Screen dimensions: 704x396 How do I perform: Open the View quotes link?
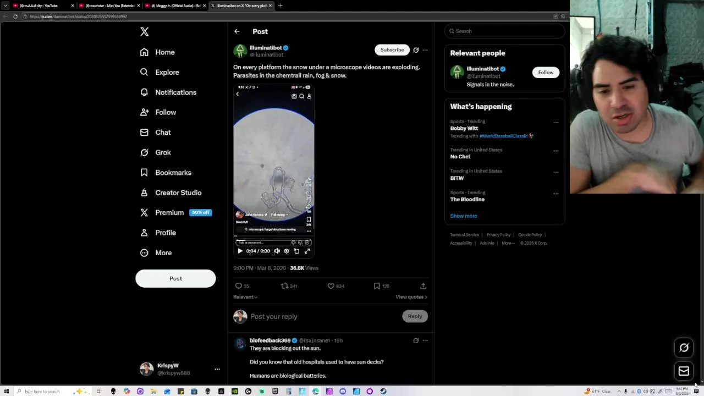click(411, 297)
